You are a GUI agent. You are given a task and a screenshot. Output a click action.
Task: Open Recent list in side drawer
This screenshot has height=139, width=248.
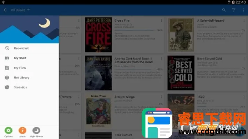[x=21, y=48]
